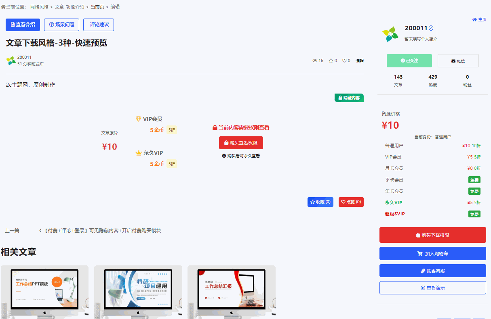Click the VIP会员 diamond icon
491x319 pixels.
click(139, 119)
